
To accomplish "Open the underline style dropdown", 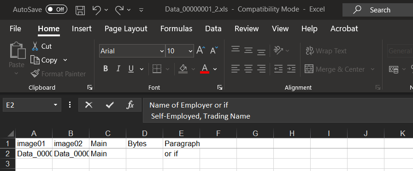I will [x=142, y=69].
